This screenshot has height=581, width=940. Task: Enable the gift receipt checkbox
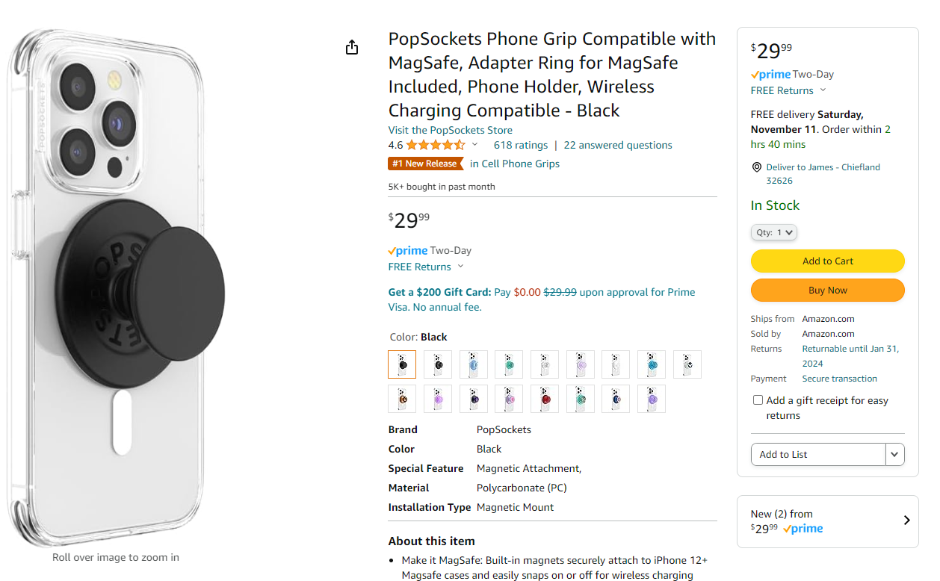[758, 400]
